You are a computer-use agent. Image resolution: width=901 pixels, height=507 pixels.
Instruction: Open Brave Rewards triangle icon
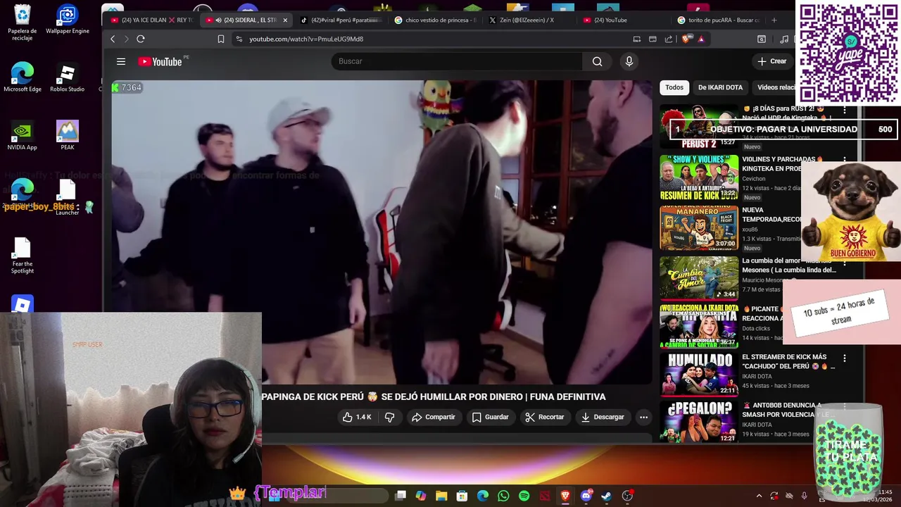701,39
